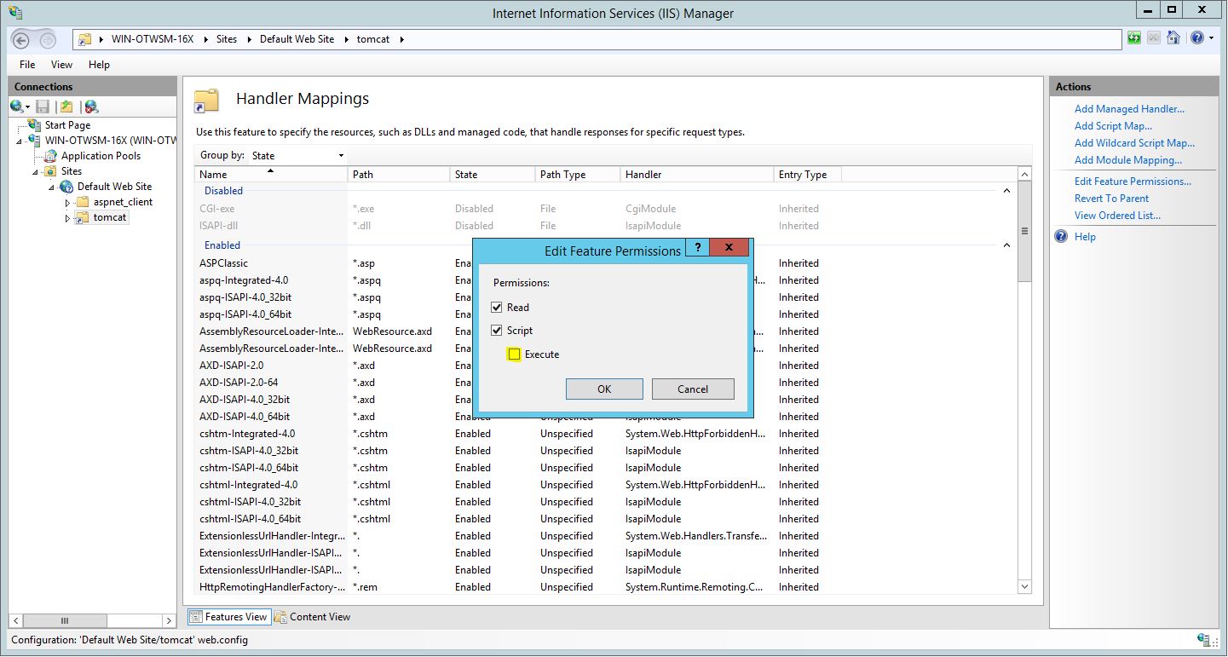Click the Content View icon at the bottom
Image resolution: width=1228 pixels, height=657 pixels.
click(x=280, y=617)
